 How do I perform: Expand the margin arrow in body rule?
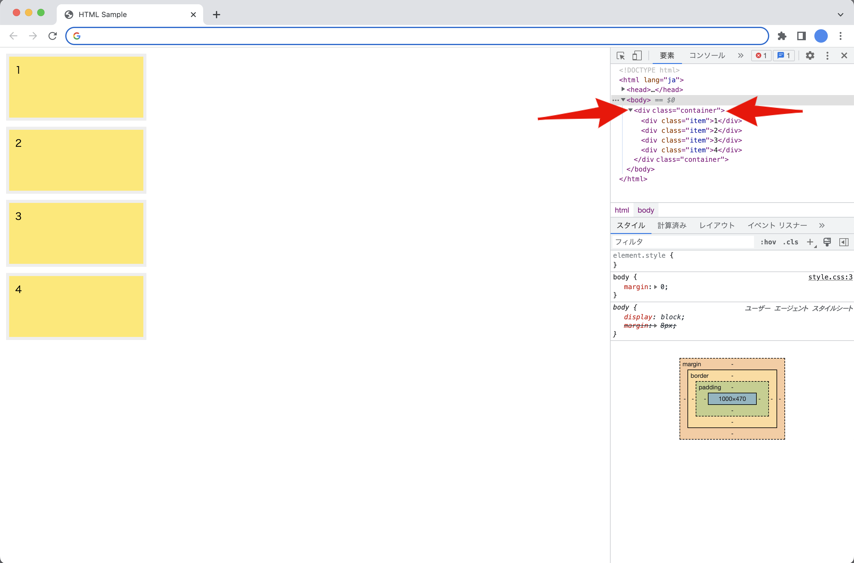pyautogui.click(x=656, y=286)
